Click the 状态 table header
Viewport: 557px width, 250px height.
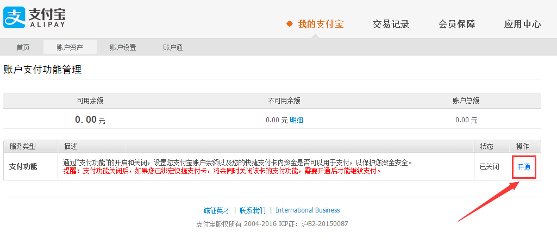[x=487, y=146]
